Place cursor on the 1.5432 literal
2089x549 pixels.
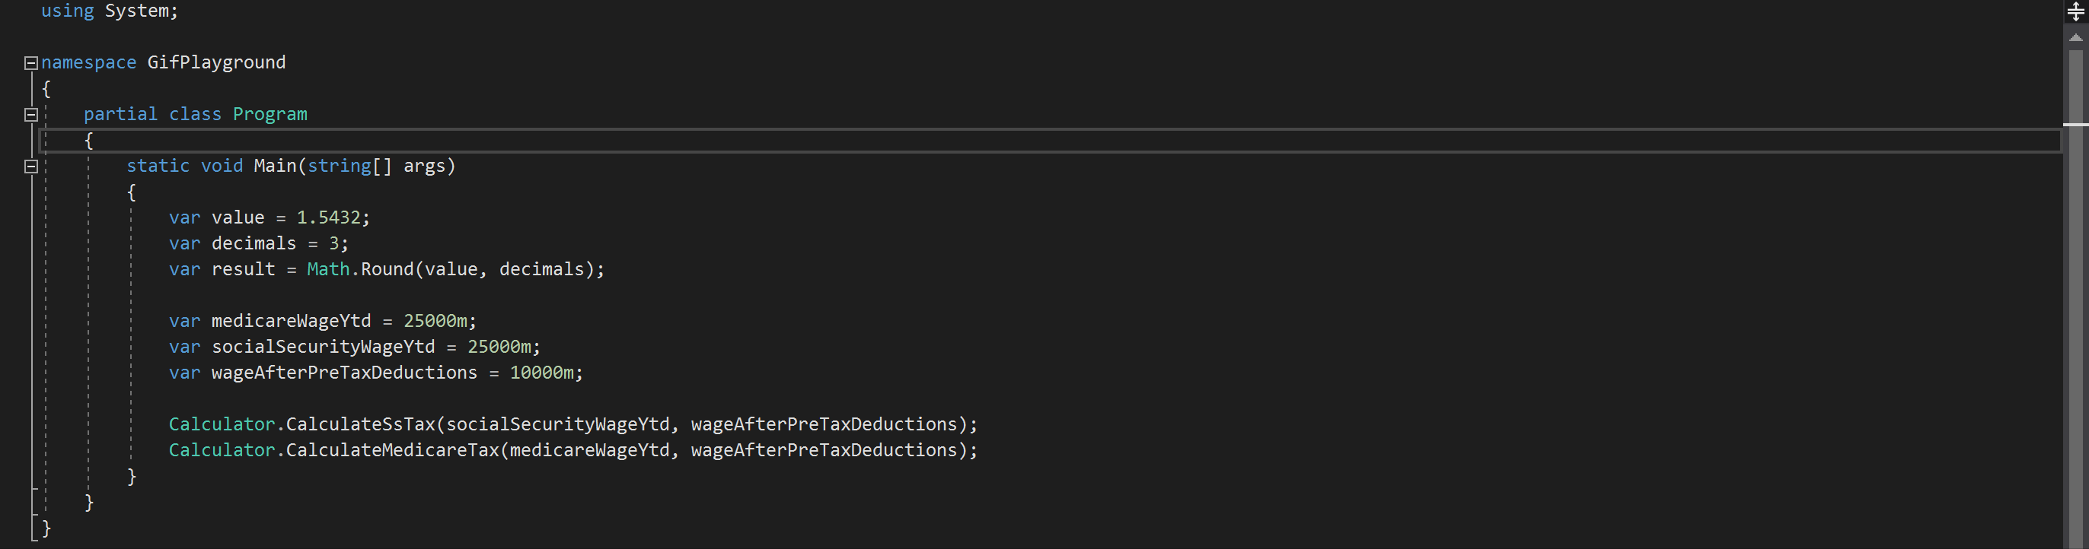(x=327, y=217)
